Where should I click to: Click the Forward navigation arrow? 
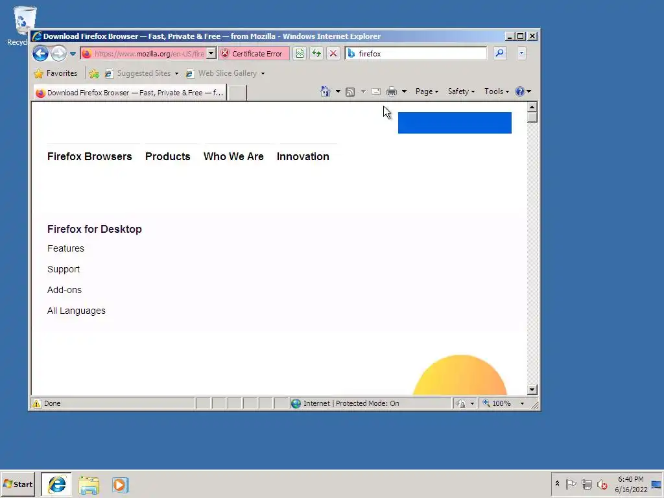[x=58, y=54]
